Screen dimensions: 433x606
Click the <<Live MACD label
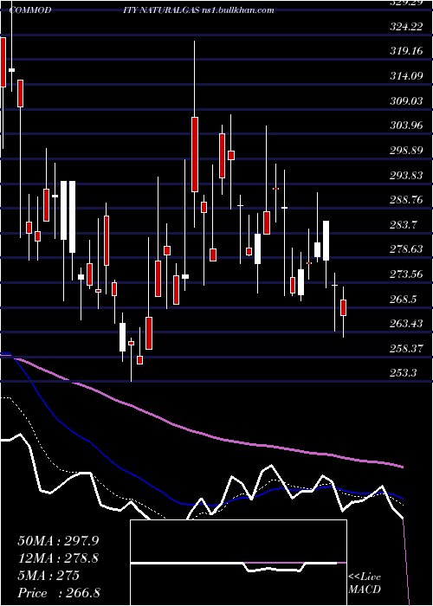(x=365, y=583)
